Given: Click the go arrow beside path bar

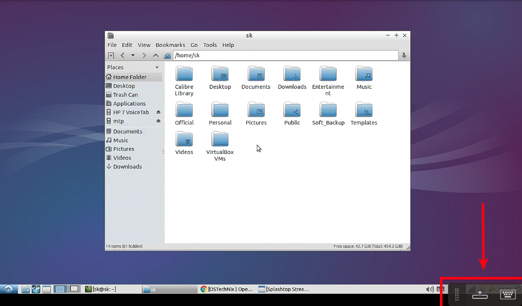Looking at the screenshot, I should (404, 56).
